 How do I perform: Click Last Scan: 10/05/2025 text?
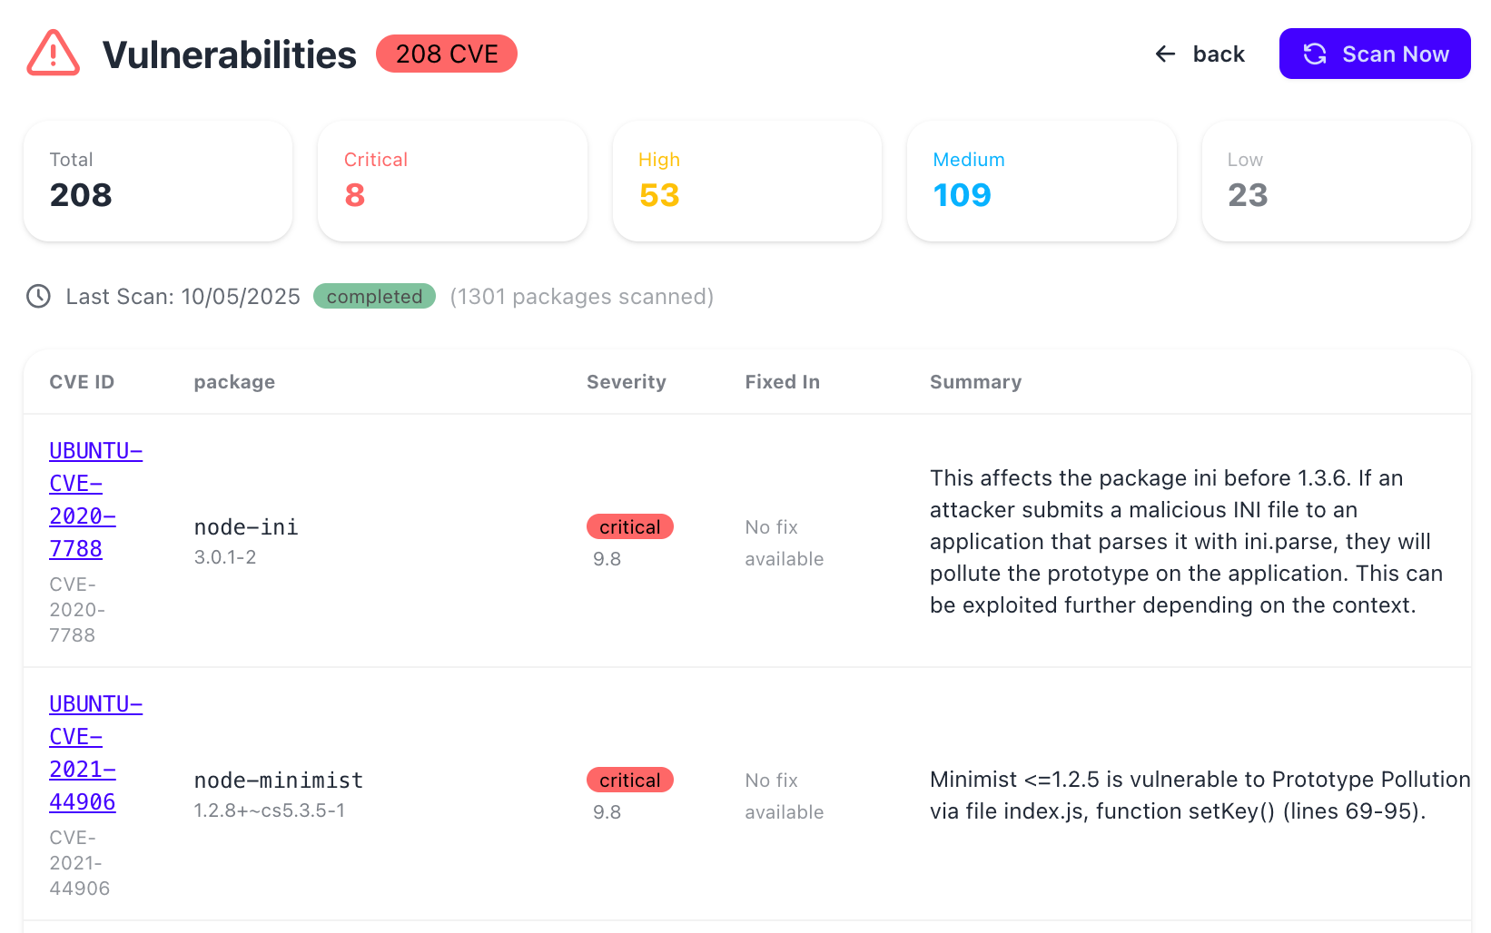point(183,297)
